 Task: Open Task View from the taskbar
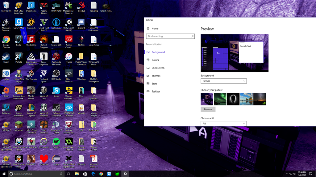[x=69, y=174]
